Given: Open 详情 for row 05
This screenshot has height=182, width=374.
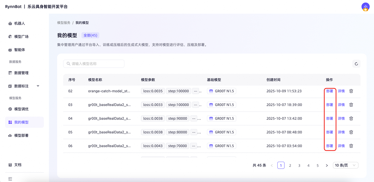Looking at the screenshot, I should click(341, 132).
